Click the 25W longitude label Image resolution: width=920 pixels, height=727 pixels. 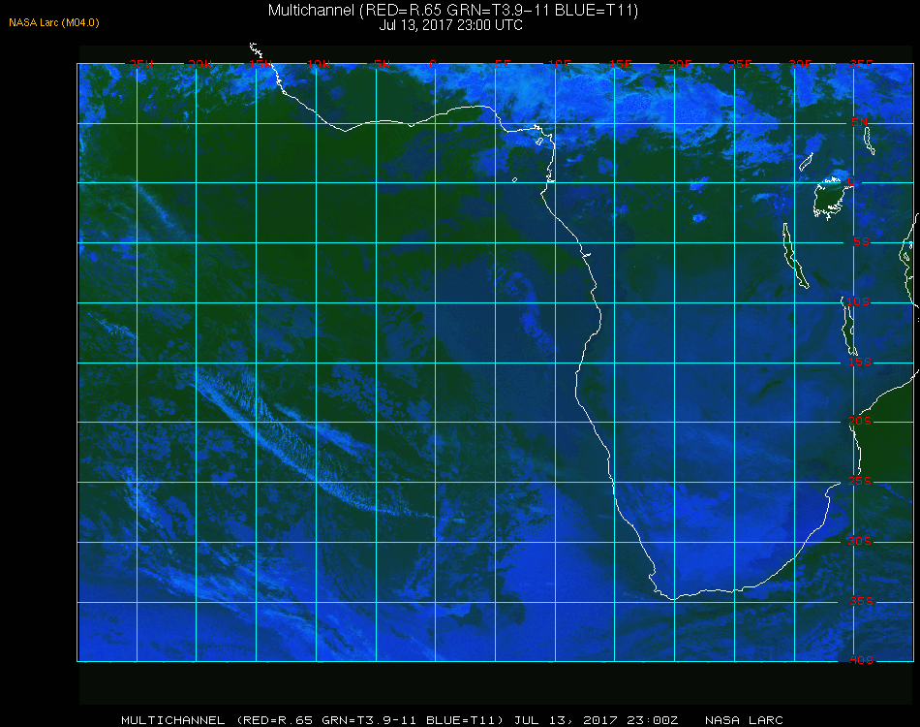click(140, 63)
